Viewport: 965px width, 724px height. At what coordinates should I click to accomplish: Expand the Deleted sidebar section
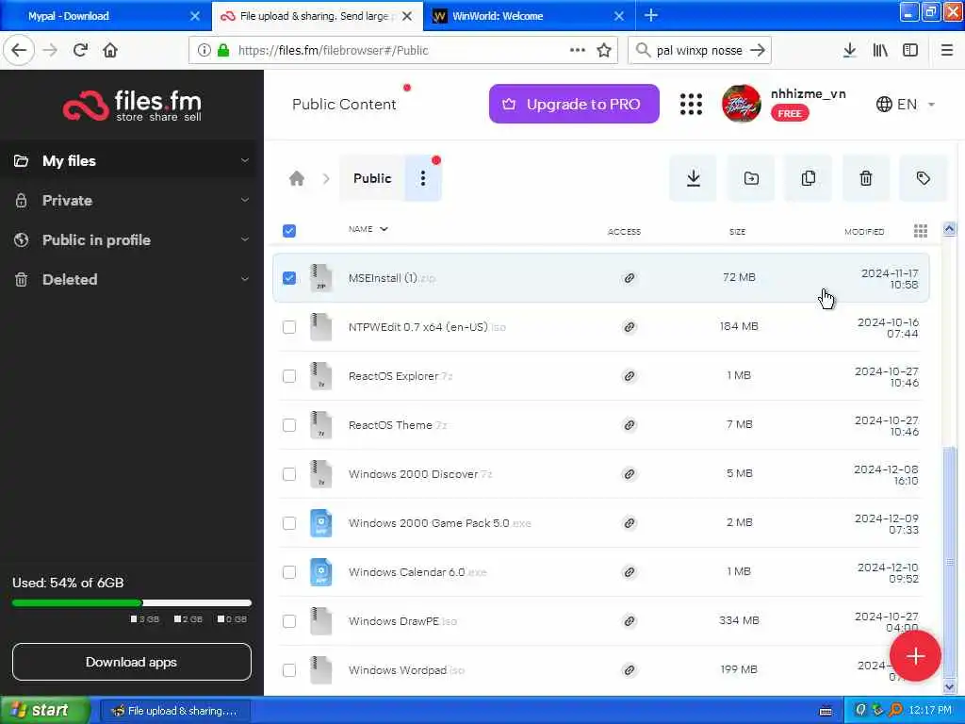(245, 279)
